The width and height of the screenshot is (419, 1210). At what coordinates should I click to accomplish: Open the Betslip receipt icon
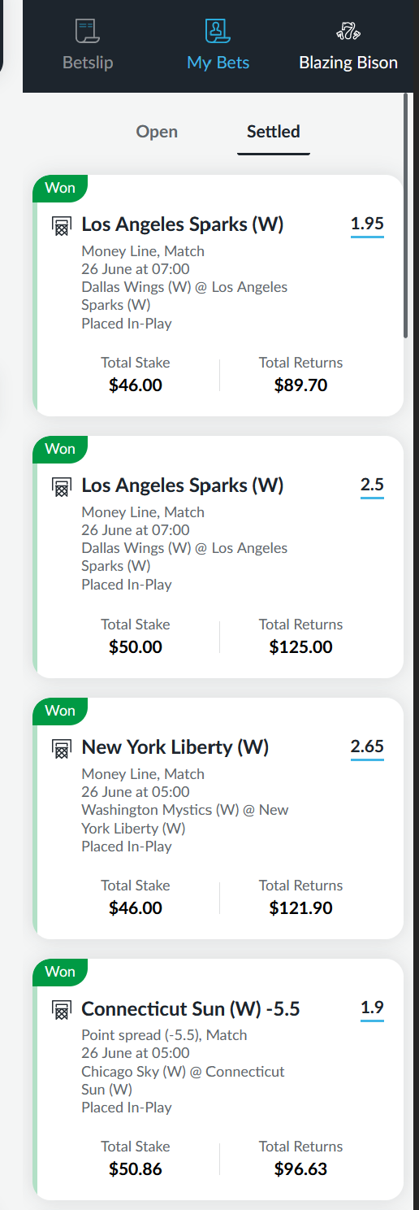pos(87,31)
